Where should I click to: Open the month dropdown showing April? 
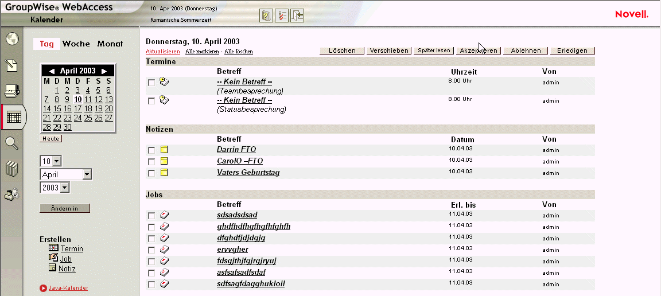pos(66,174)
